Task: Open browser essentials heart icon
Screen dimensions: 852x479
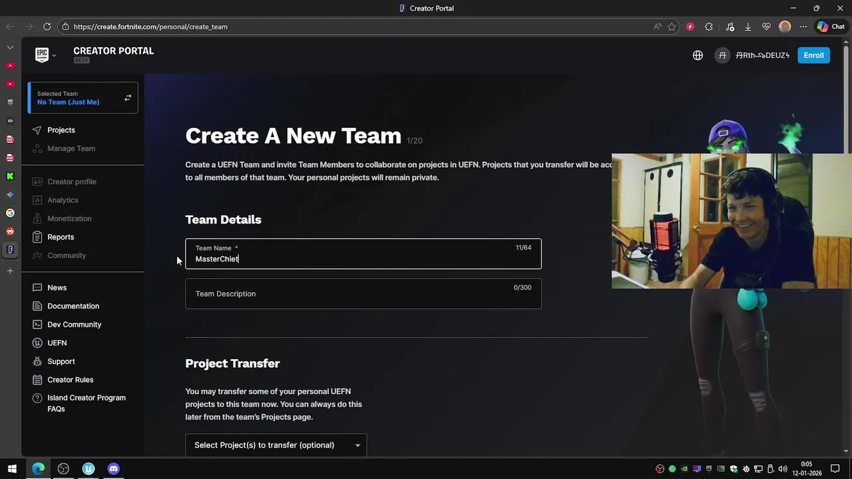Action: 766,27
